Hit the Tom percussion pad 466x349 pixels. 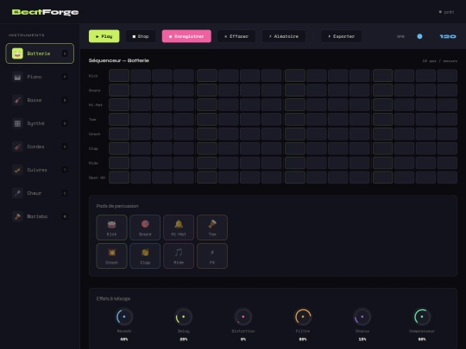click(x=212, y=227)
